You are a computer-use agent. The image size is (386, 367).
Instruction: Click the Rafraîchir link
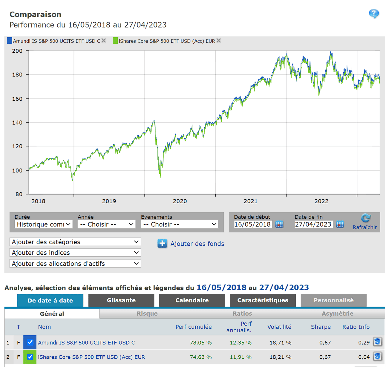364,227
